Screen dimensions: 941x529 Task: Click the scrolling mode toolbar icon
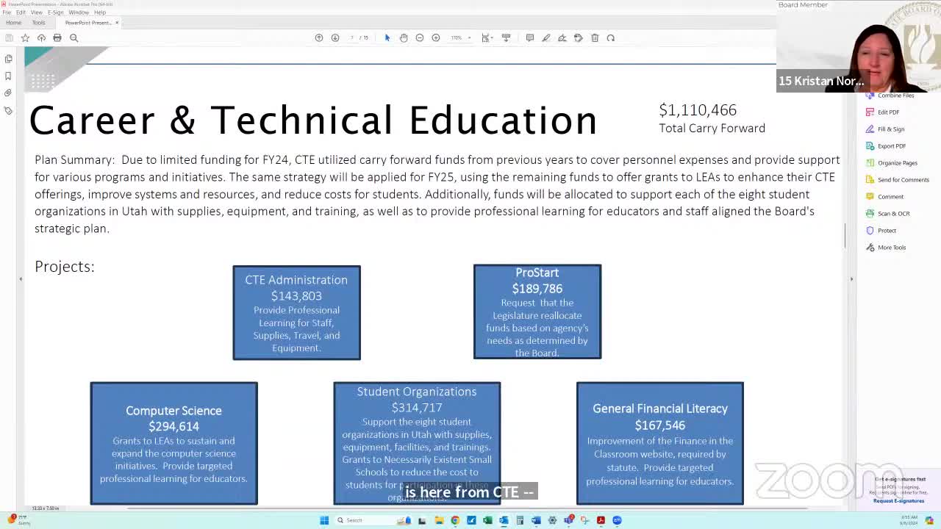click(x=507, y=37)
